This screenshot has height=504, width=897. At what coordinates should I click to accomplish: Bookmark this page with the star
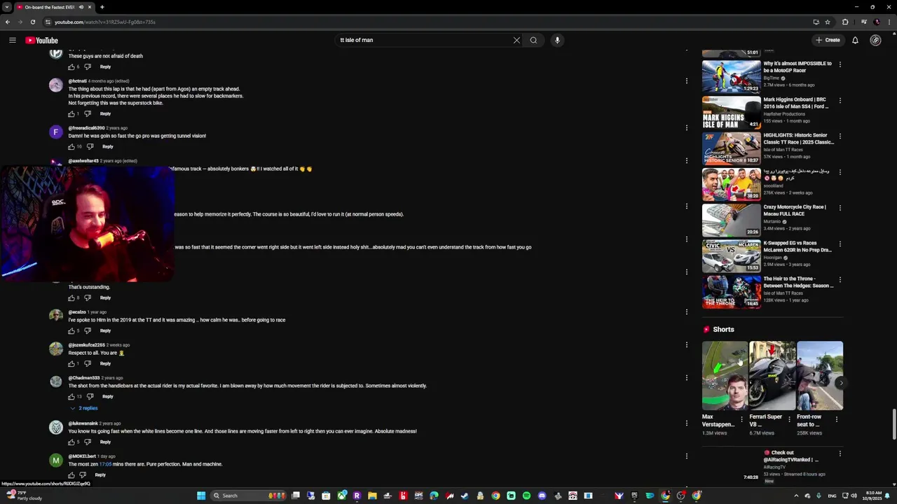828,22
